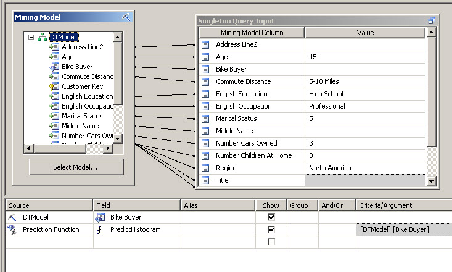This screenshot has width=452, height=272.
Task: Click the Commute Distance column icon in tree
Action: point(54,76)
